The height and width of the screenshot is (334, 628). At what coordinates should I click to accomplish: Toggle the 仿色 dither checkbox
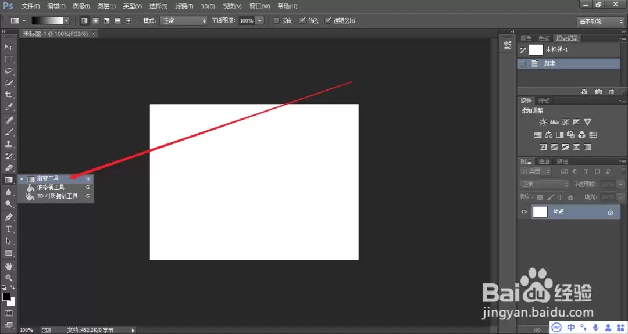point(302,20)
